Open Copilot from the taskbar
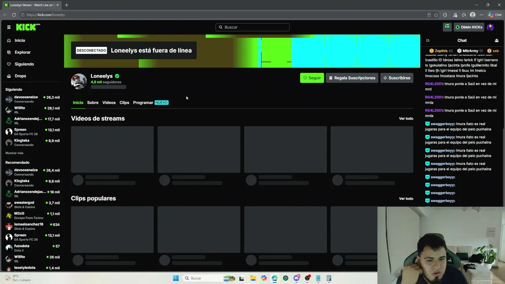This screenshot has height=284, width=505. 264,278
